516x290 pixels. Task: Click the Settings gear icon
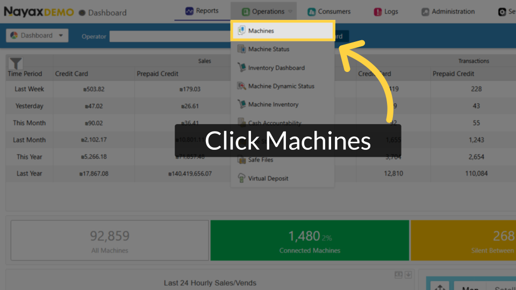pos(502,12)
